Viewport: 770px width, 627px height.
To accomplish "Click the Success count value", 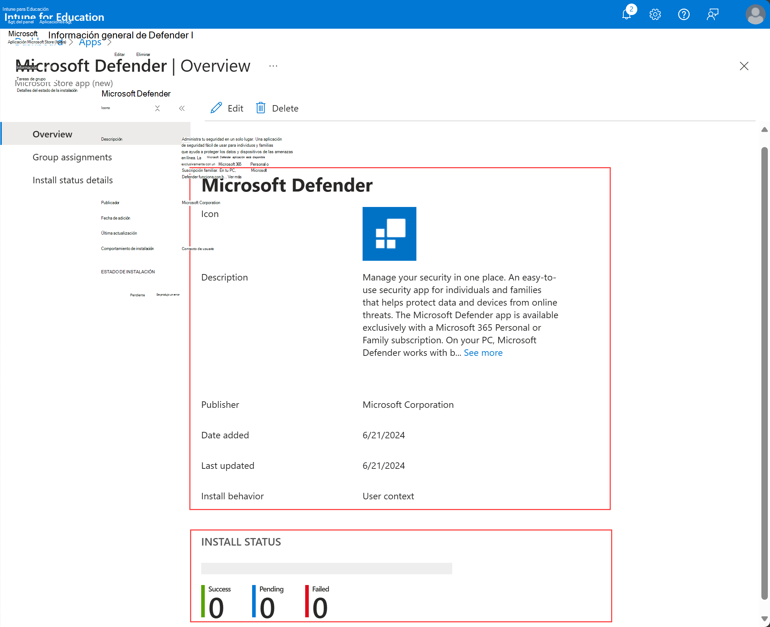I will [x=216, y=608].
